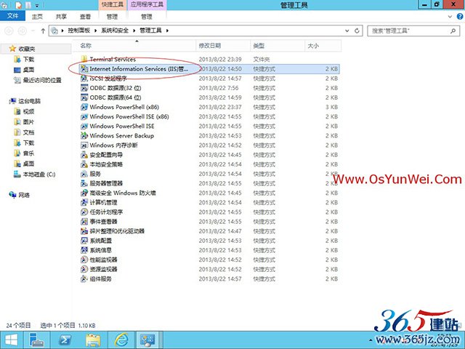Viewport: 465px width, 349px height.
Task: Open the 应用程序工具 管理 tab
Action: (147, 17)
